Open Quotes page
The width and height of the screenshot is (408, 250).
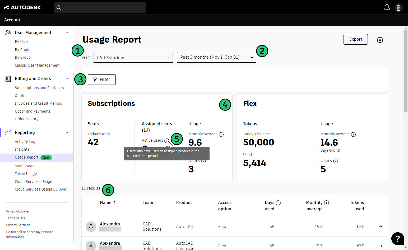[x=21, y=96]
